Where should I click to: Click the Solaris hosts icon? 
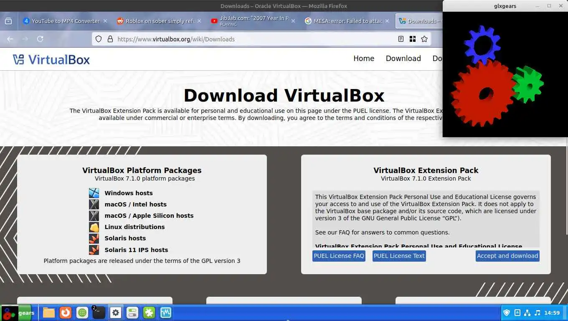click(94, 238)
